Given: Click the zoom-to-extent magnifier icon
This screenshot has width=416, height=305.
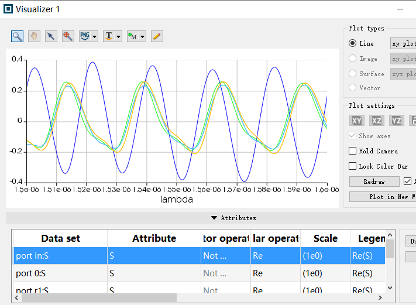Looking at the screenshot, I should (68, 36).
